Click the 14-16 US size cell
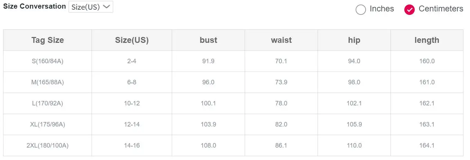The image size is (470, 160). [132, 145]
